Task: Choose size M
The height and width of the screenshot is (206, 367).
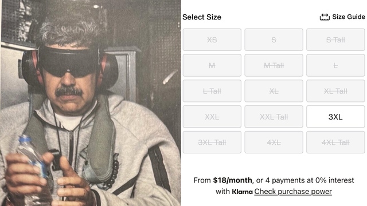Action: (212, 65)
